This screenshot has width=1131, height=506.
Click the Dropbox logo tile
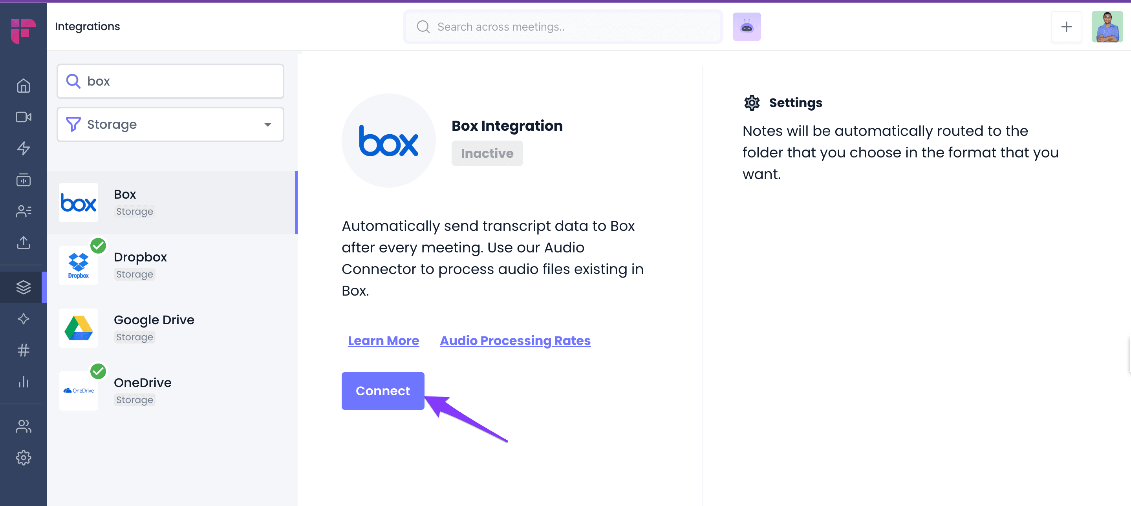point(79,265)
